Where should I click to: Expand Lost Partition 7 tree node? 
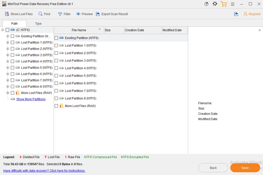click(x=7, y=80)
